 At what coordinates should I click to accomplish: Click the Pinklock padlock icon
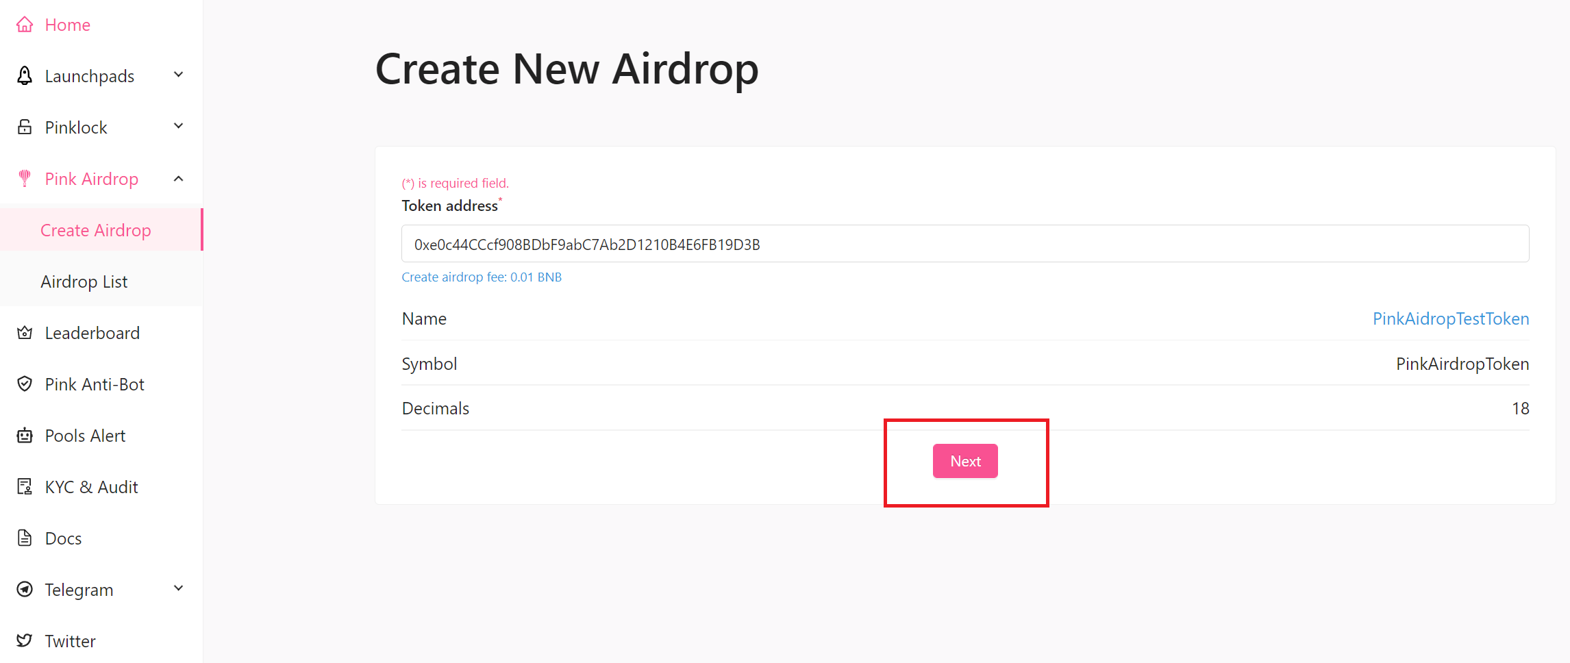(24, 127)
